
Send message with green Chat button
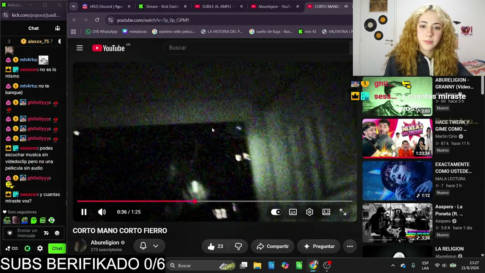(57, 249)
